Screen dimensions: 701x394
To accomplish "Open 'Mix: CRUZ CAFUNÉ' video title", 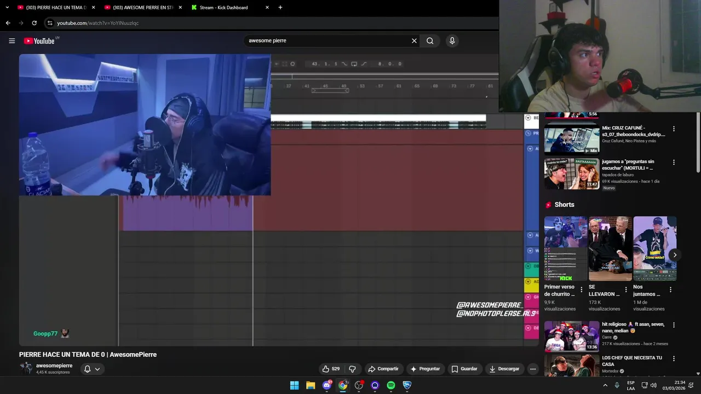I will pyautogui.click(x=634, y=131).
